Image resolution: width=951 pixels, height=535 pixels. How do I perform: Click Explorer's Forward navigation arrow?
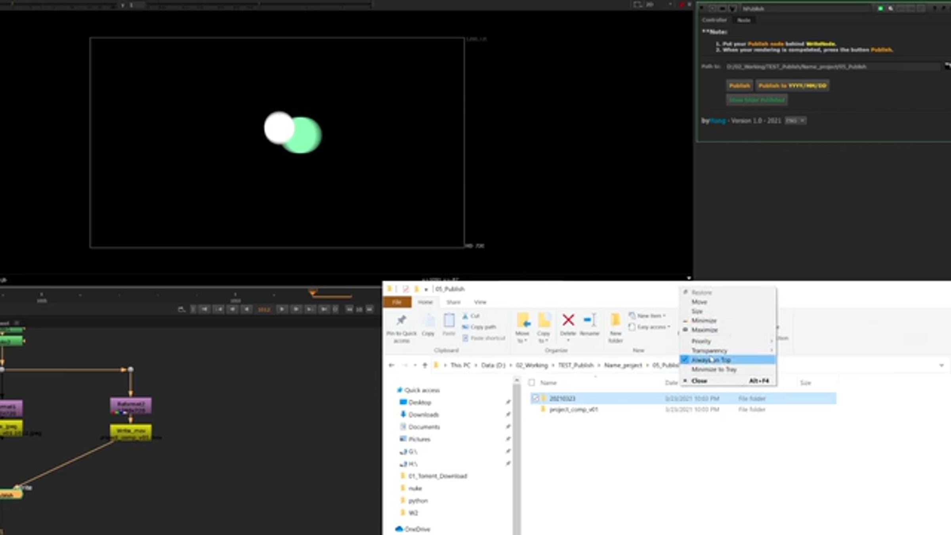coord(405,365)
